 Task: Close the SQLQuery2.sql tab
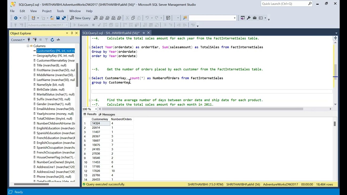point(149,33)
